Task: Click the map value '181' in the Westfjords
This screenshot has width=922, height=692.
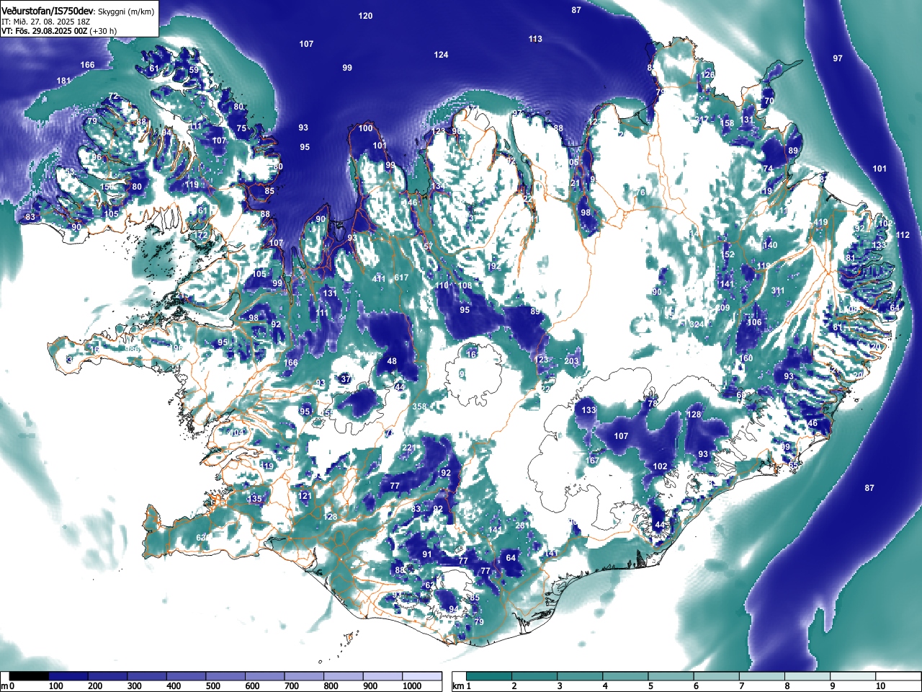Action: pyautogui.click(x=64, y=81)
